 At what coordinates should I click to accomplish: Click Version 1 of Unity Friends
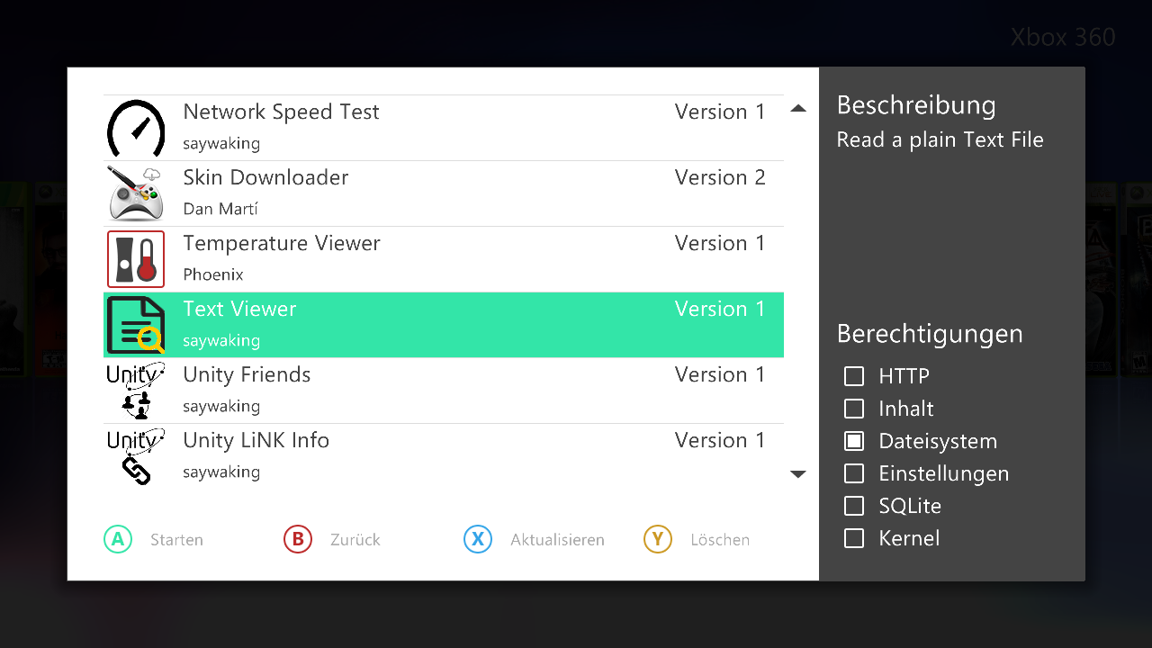pyautogui.click(x=720, y=374)
